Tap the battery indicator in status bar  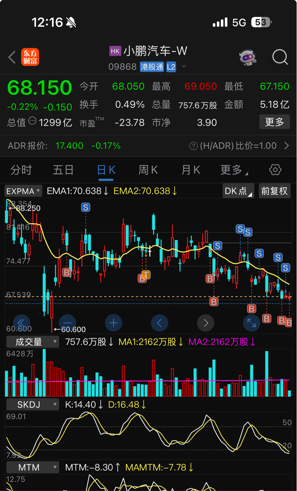[261, 22]
